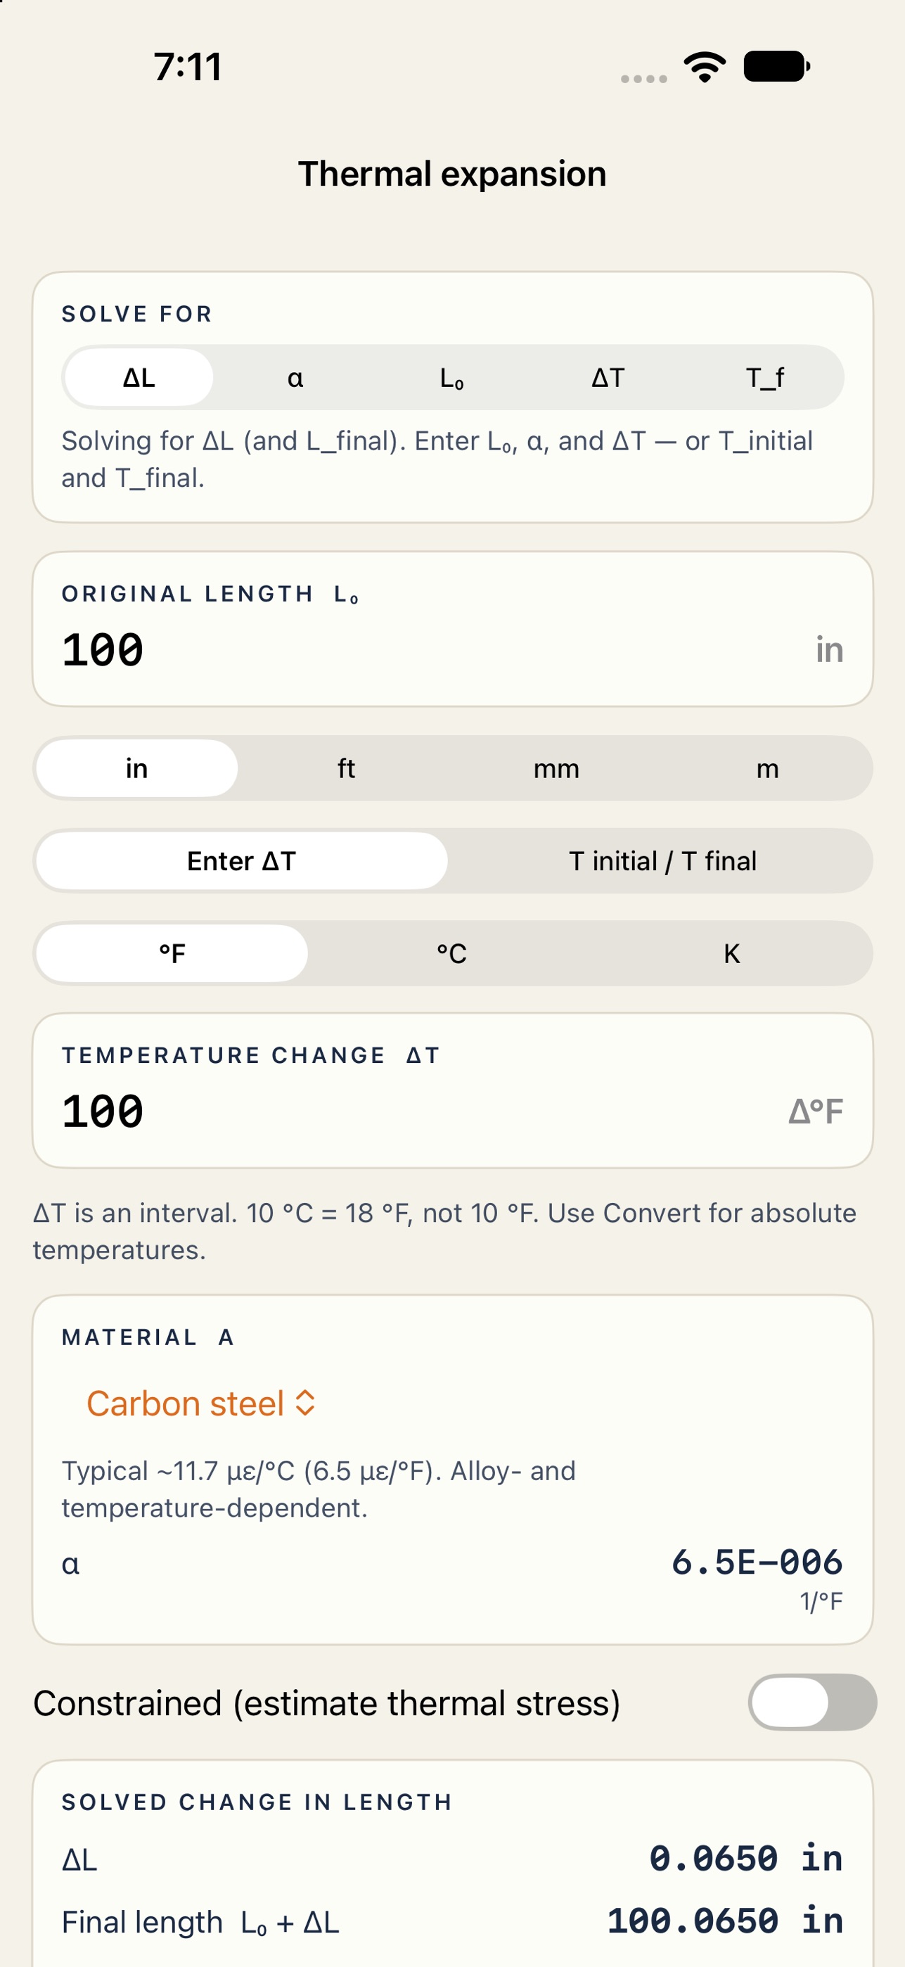Solve for α segment
This screenshot has width=905, height=1967.
coord(295,377)
